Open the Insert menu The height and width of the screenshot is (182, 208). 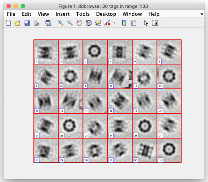pyautogui.click(x=62, y=14)
